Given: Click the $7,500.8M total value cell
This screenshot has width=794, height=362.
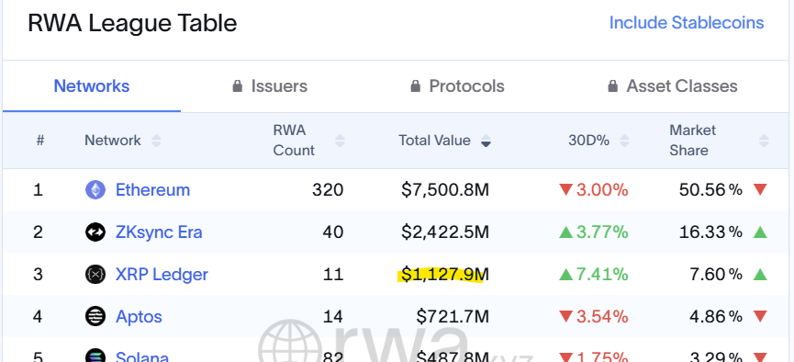Looking at the screenshot, I should click(x=445, y=190).
